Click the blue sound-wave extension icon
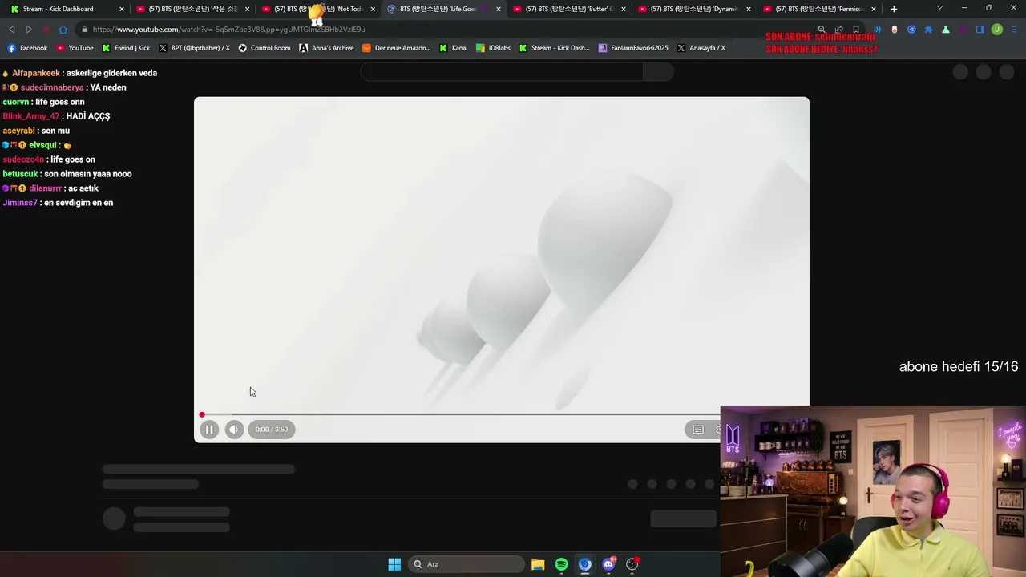This screenshot has width=1026, height=577. click(x=877, y=30)
